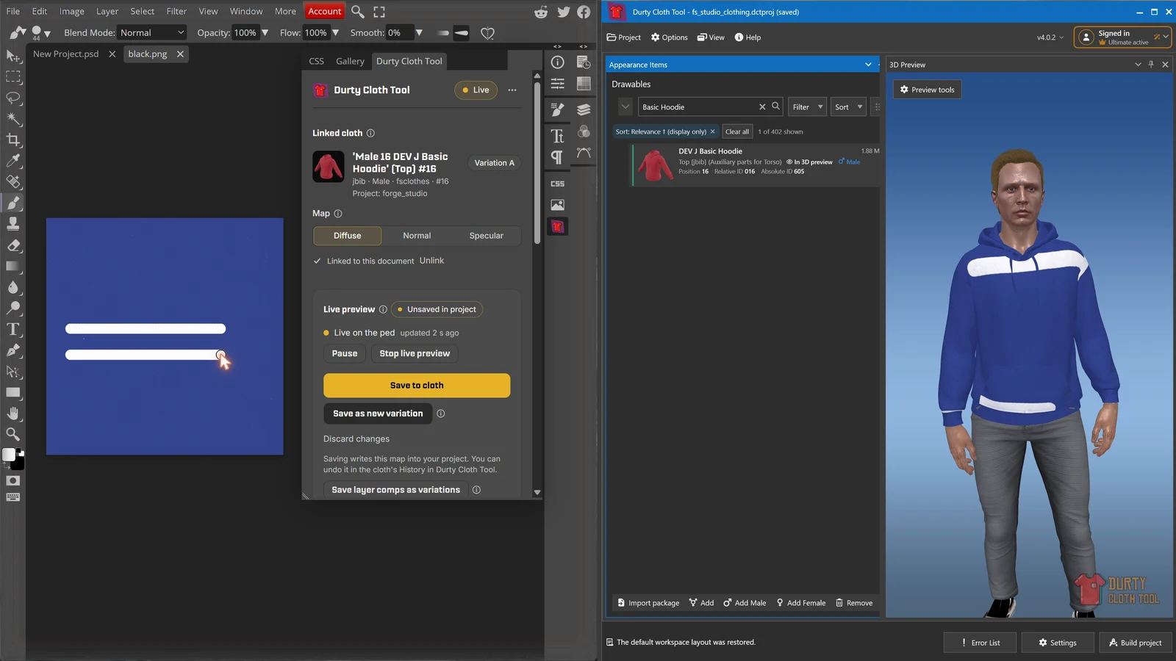Open the Info panel icon in side dock
Viewport: 1176px width, 661px height.
pyautogui.click(x=558, y=62)
